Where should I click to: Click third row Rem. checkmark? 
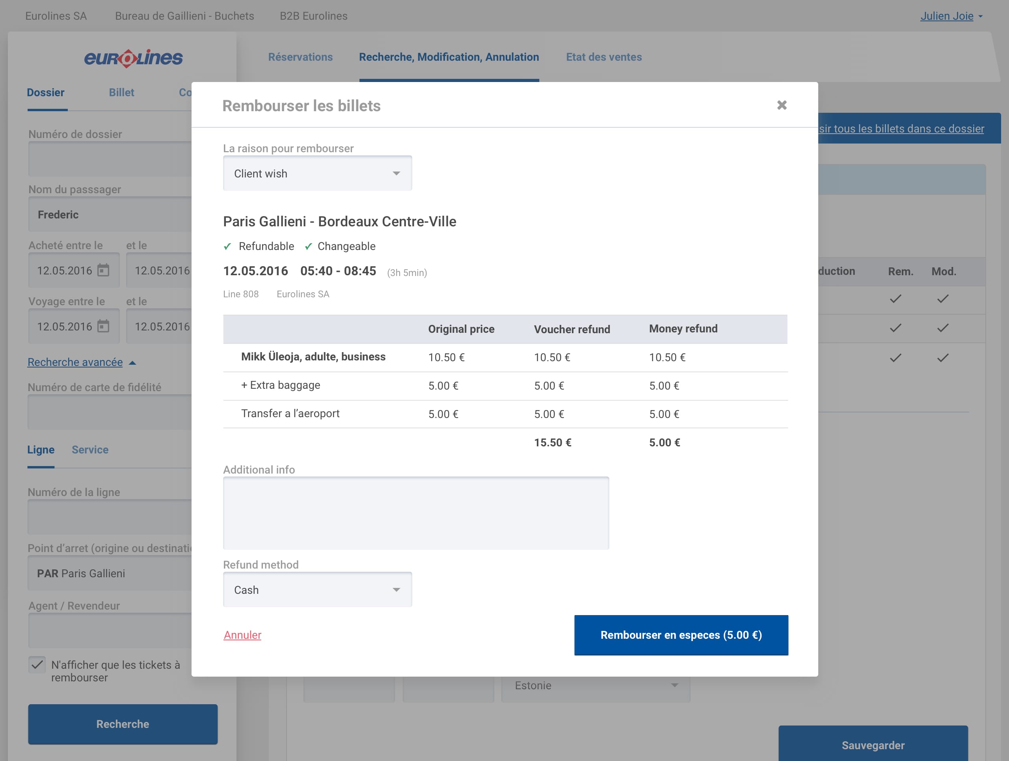895,358
